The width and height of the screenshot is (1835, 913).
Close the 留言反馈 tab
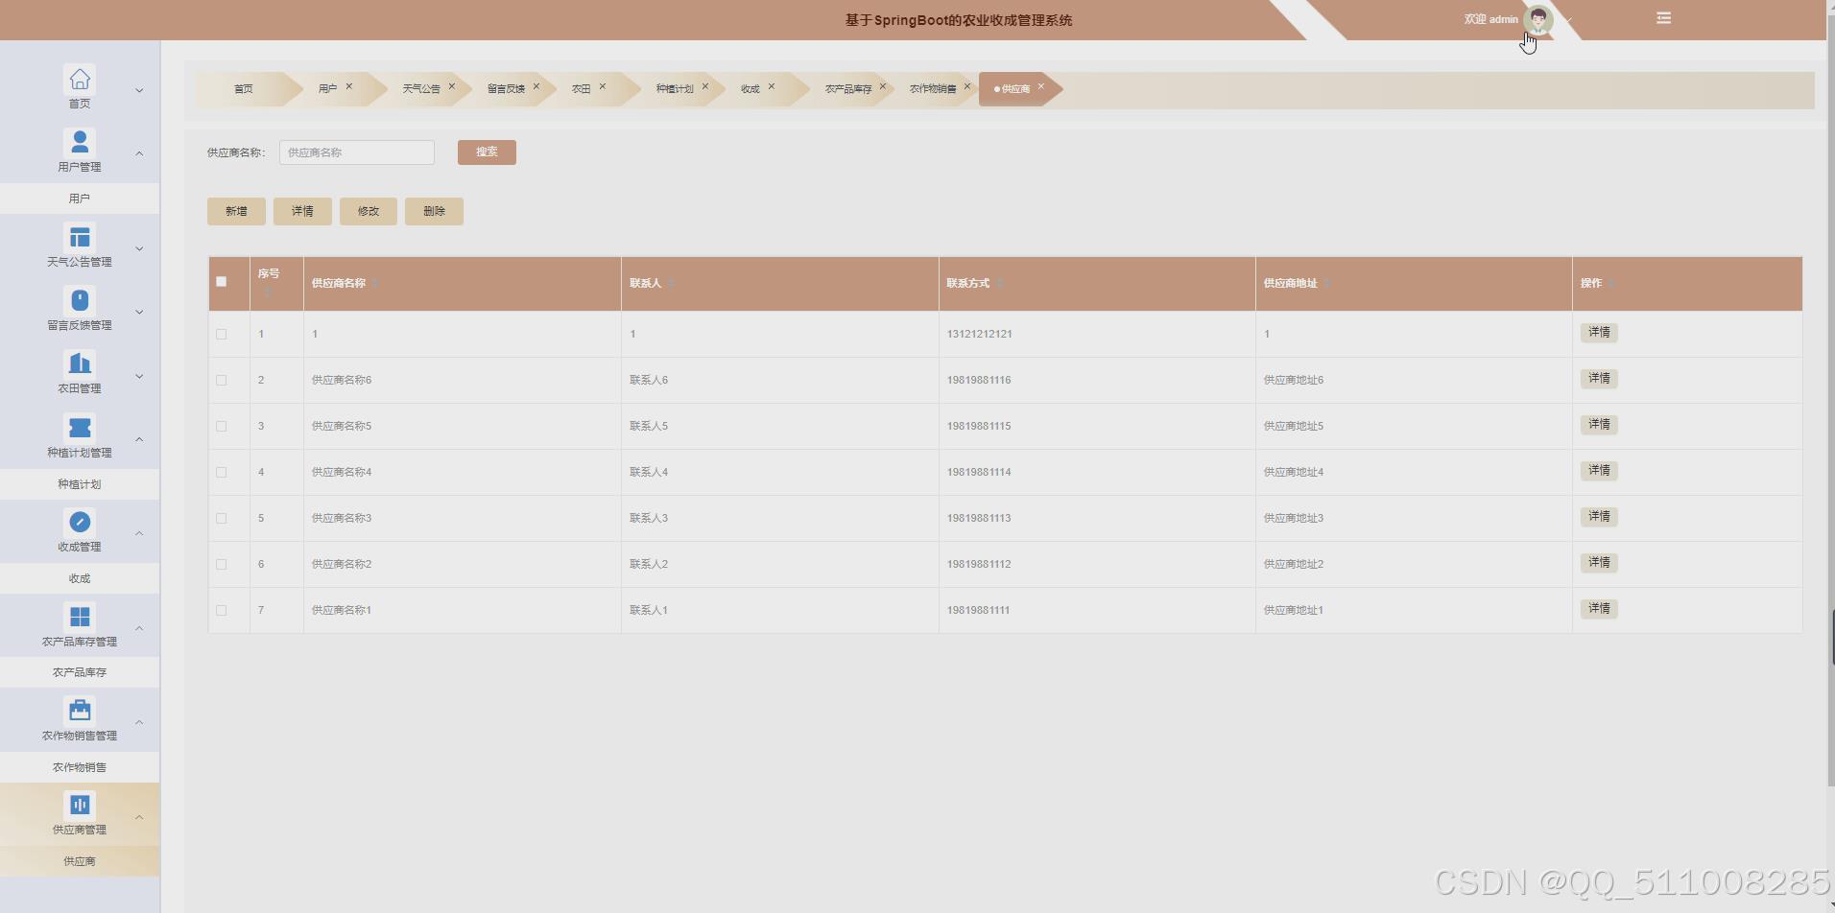coord(536,86)
